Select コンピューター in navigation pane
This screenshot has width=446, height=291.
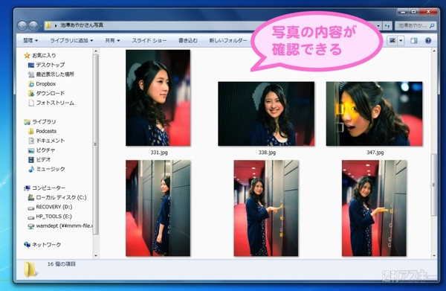[45, 188]
